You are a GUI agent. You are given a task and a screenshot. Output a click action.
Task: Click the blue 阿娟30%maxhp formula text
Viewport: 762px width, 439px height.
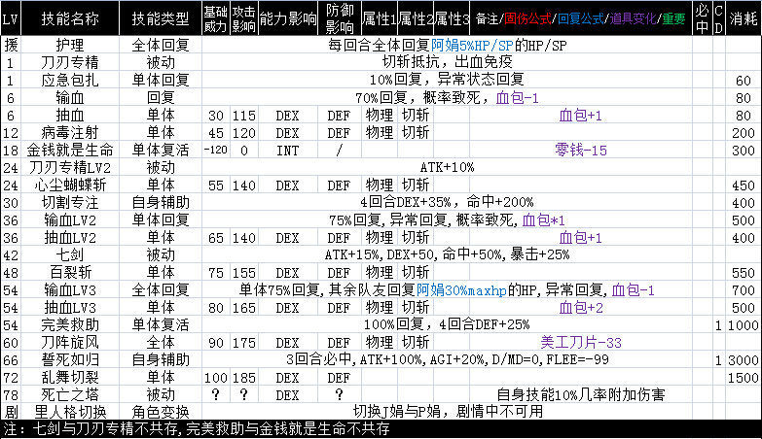tap(461, 290)
